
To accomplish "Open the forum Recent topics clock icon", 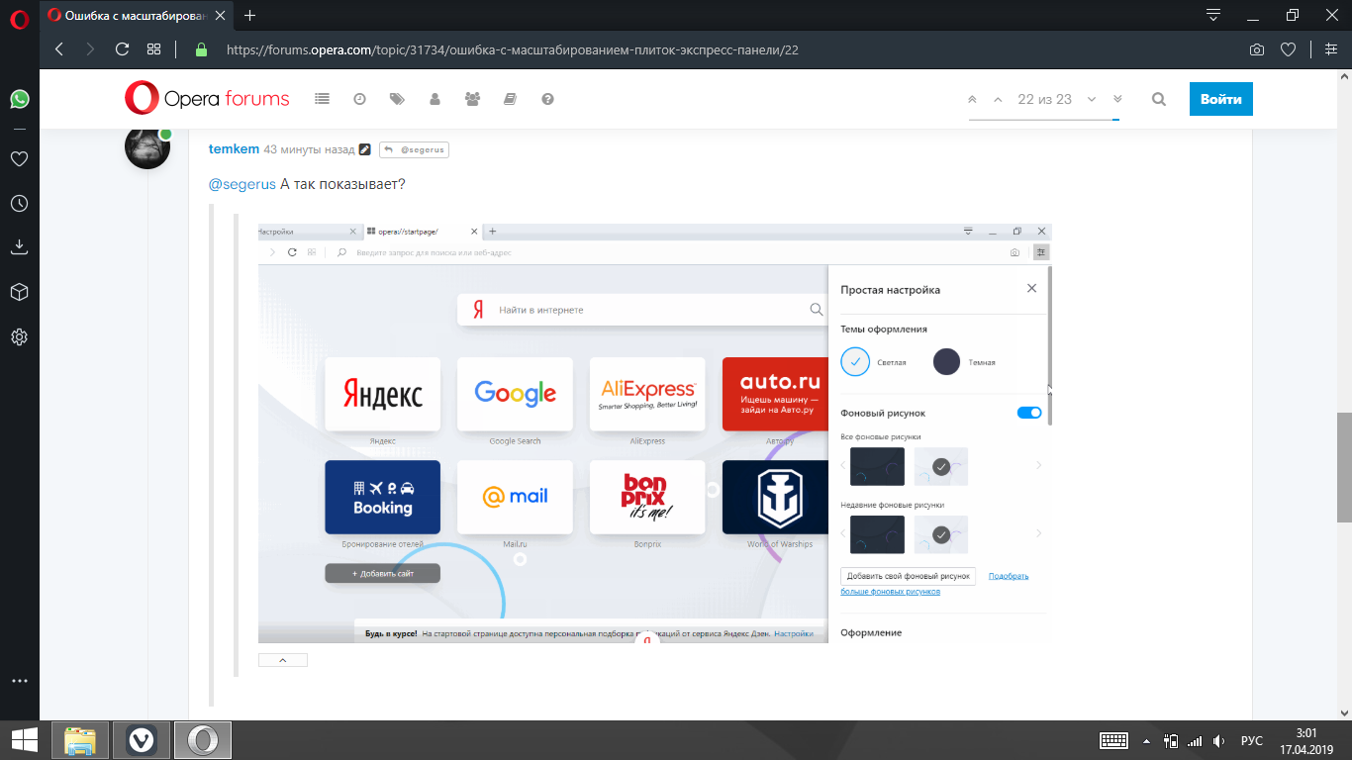I will point(359,99).
